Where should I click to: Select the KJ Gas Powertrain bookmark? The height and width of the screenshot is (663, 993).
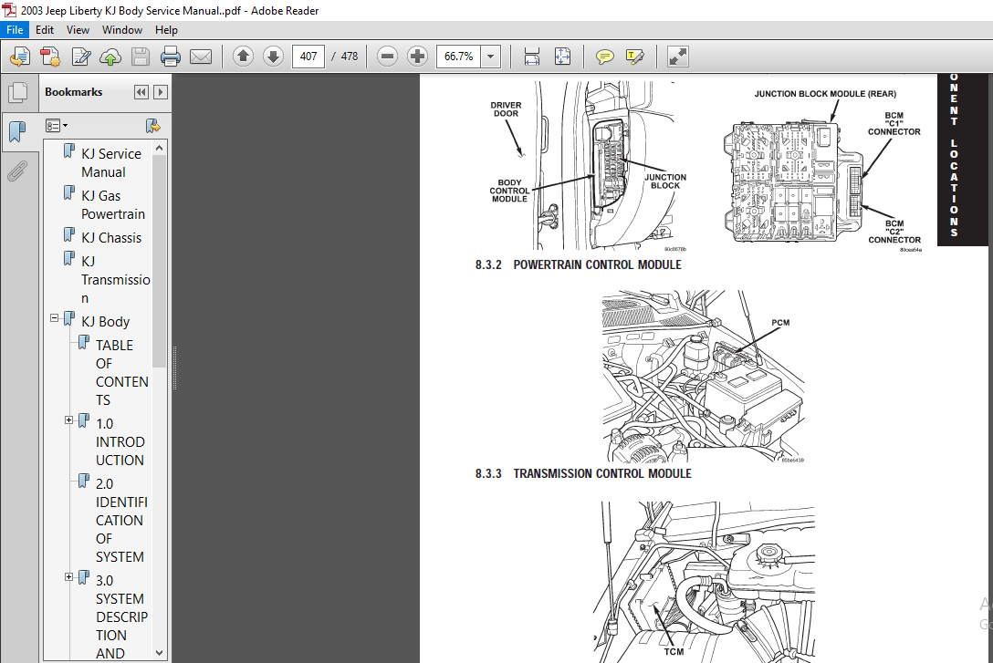[x=113, y=205]
